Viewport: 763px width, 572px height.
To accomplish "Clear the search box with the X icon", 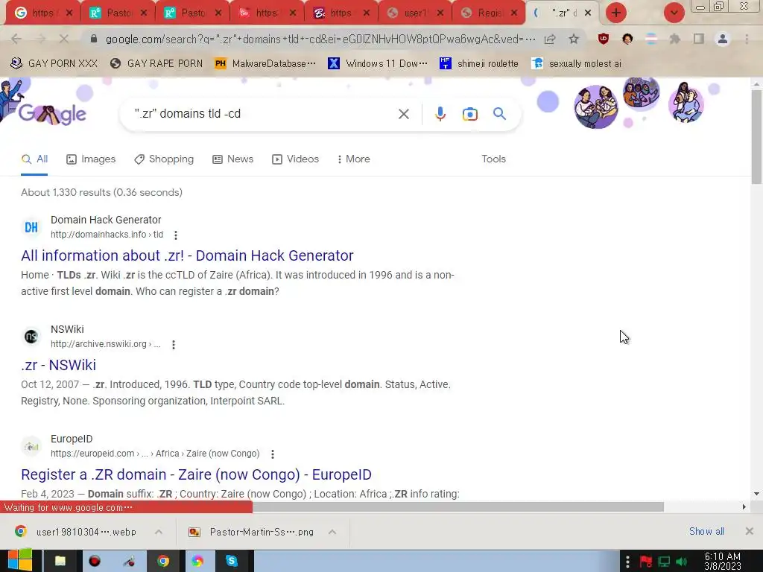I will (x=403, y=114).
